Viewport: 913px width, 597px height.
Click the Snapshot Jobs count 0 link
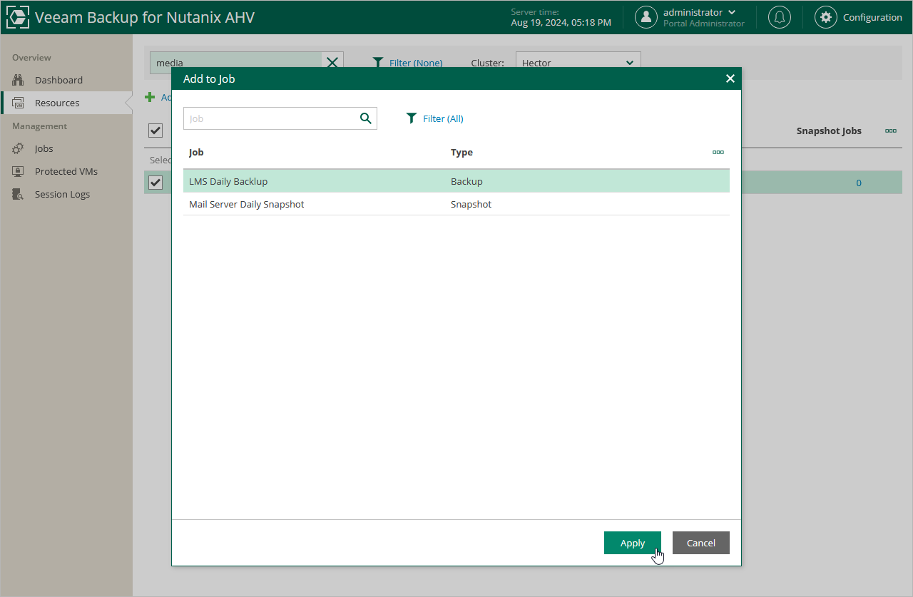click(x=859, y=183)
